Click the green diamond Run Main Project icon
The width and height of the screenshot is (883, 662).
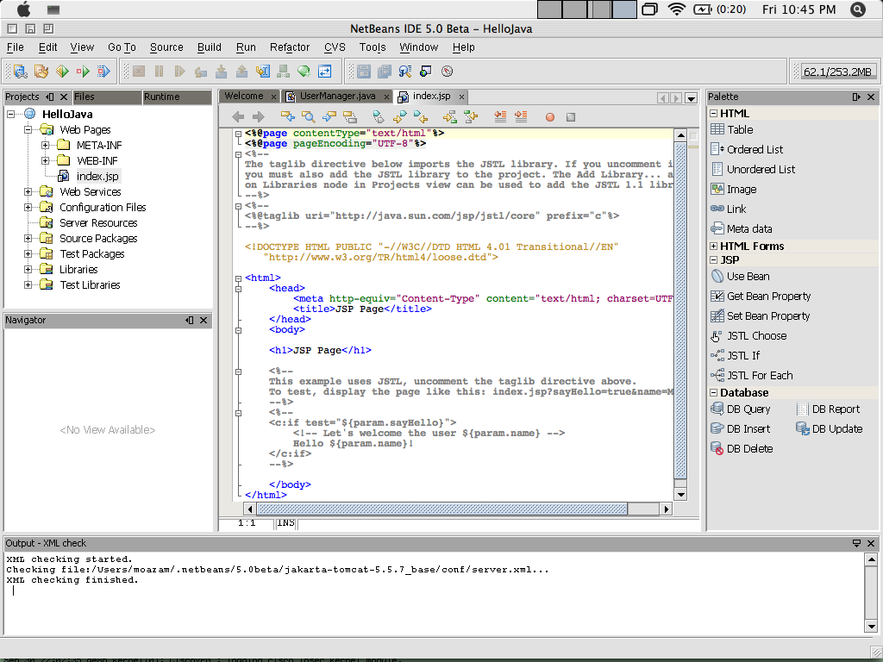(62, 72)
